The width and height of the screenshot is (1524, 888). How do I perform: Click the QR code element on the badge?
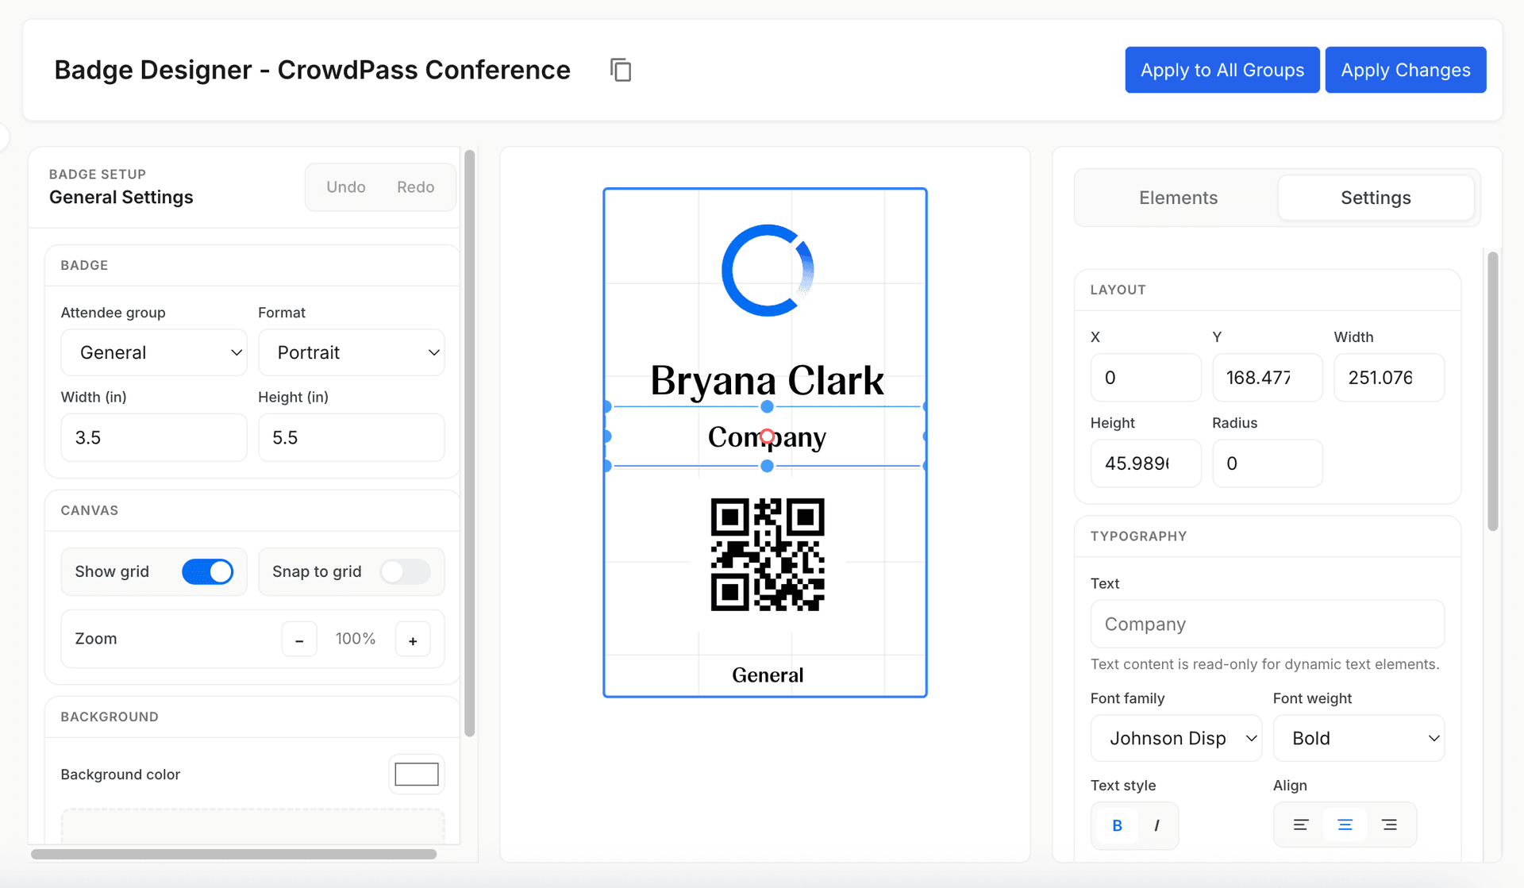click(767, 555)
